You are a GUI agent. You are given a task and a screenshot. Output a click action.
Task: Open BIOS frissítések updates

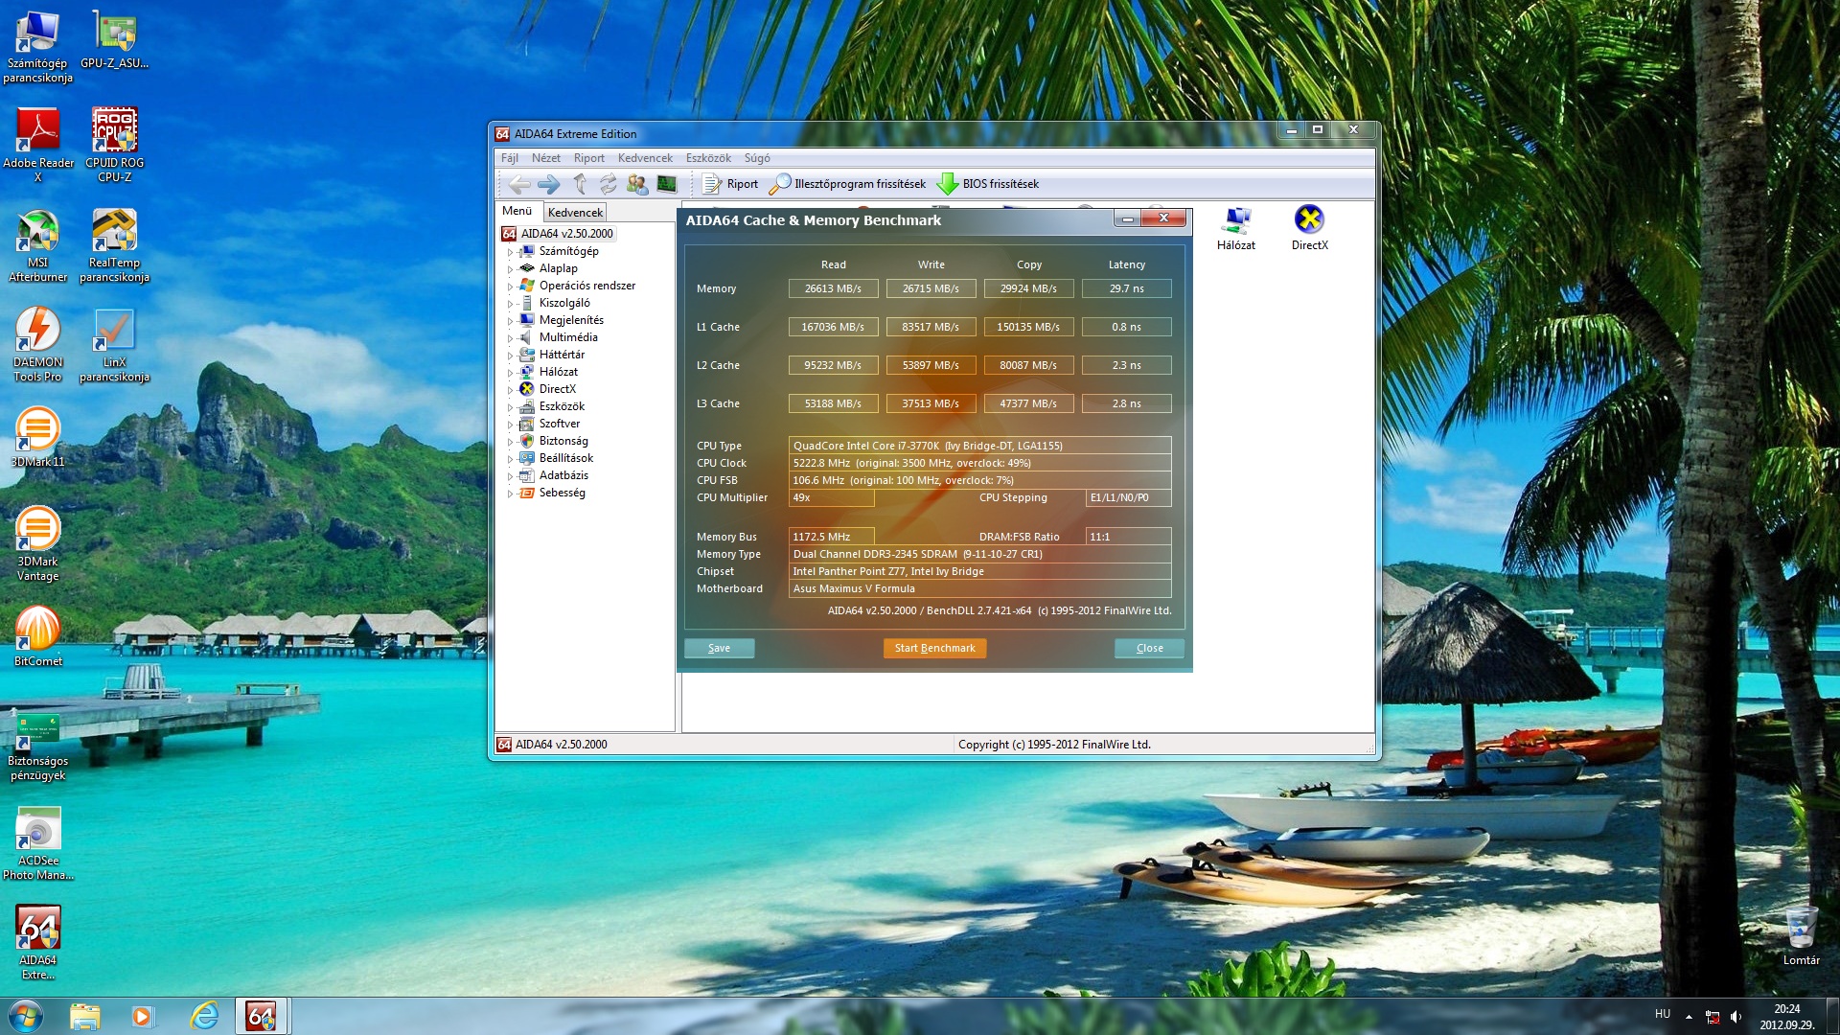(x=988, y=184)
